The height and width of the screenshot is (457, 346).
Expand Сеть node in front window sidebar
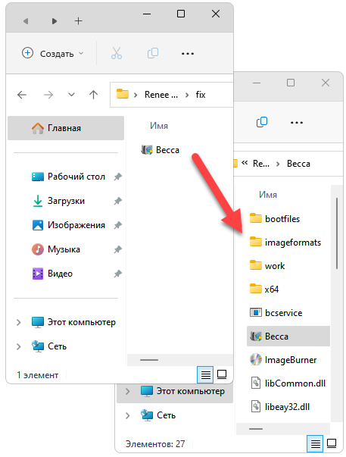tap(19, 346)
